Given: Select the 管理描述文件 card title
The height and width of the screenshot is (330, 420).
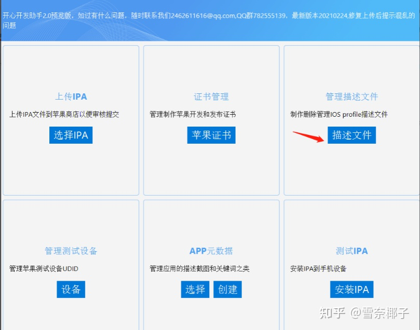Looking at the screenshot, I should coord(351,97).
